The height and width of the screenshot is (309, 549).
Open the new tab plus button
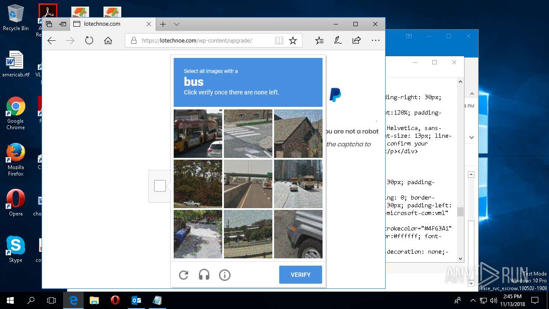163,24
